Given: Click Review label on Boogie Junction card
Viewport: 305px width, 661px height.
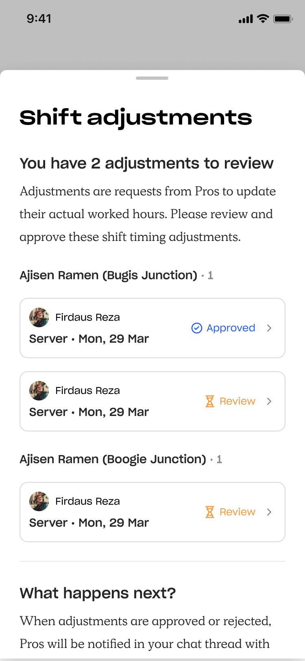Looking at the screenshot, I should click(x=237, y=512).
